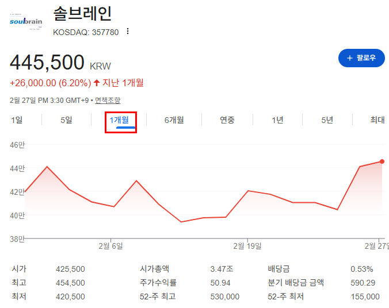Click the 44만 y-axis label

point(17,168)
